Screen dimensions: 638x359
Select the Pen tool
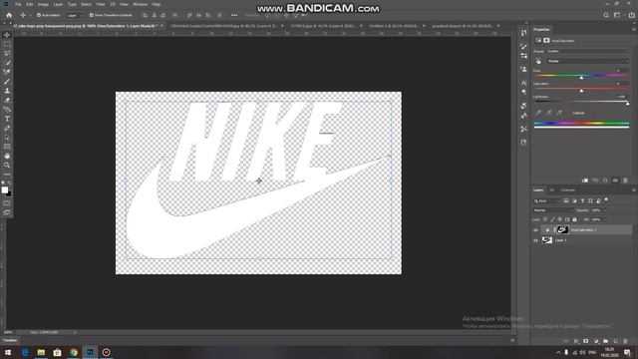click(7, 129)
